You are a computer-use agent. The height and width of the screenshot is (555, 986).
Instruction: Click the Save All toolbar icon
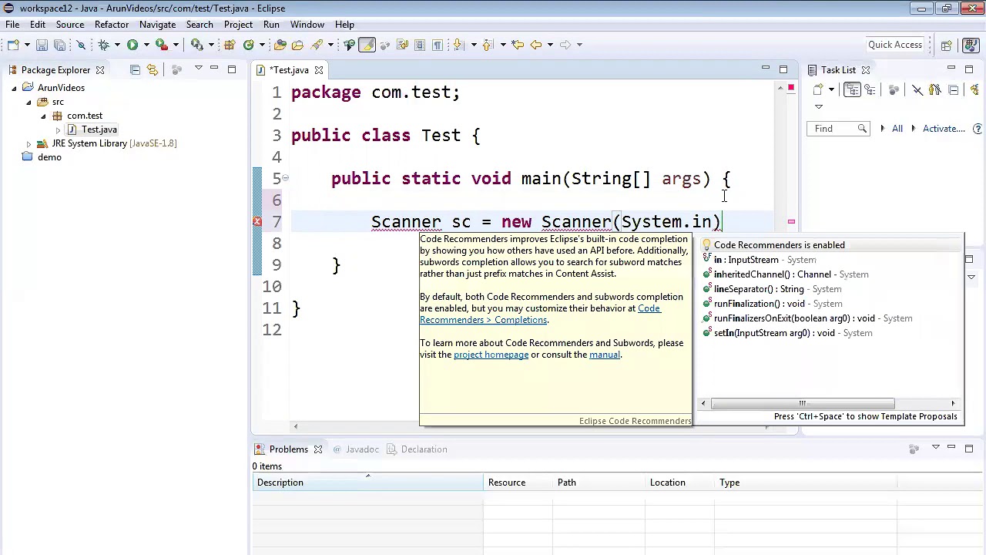pos(59,45)
